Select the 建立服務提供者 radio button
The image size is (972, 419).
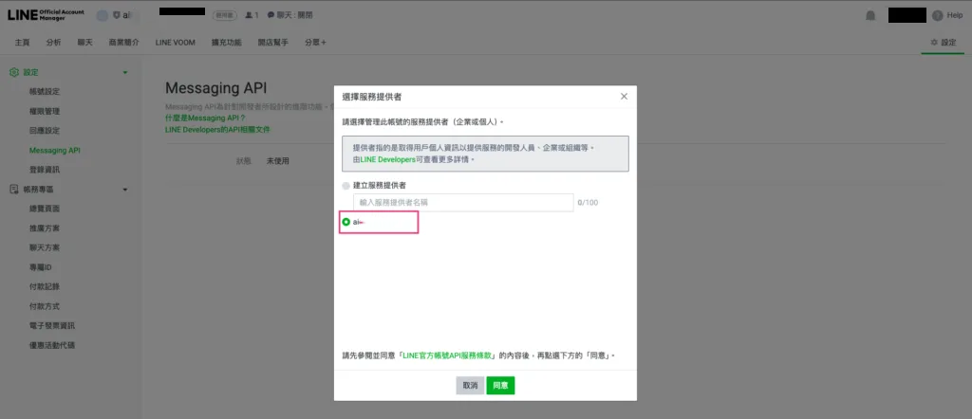(x=346, y=186)
